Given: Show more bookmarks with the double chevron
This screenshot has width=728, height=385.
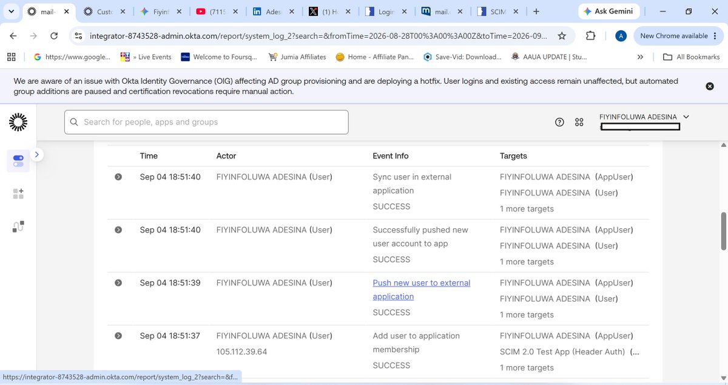Looking at the screenshot, I should point(640,56).
